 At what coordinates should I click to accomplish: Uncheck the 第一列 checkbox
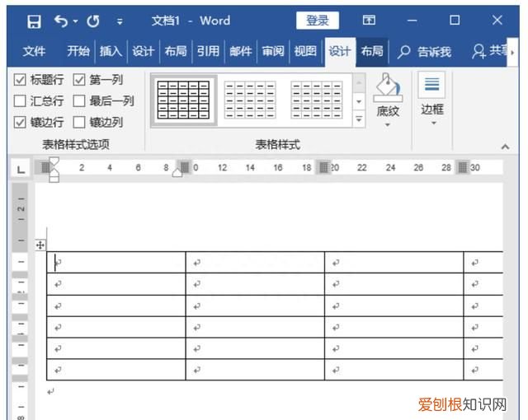point(79,80)
